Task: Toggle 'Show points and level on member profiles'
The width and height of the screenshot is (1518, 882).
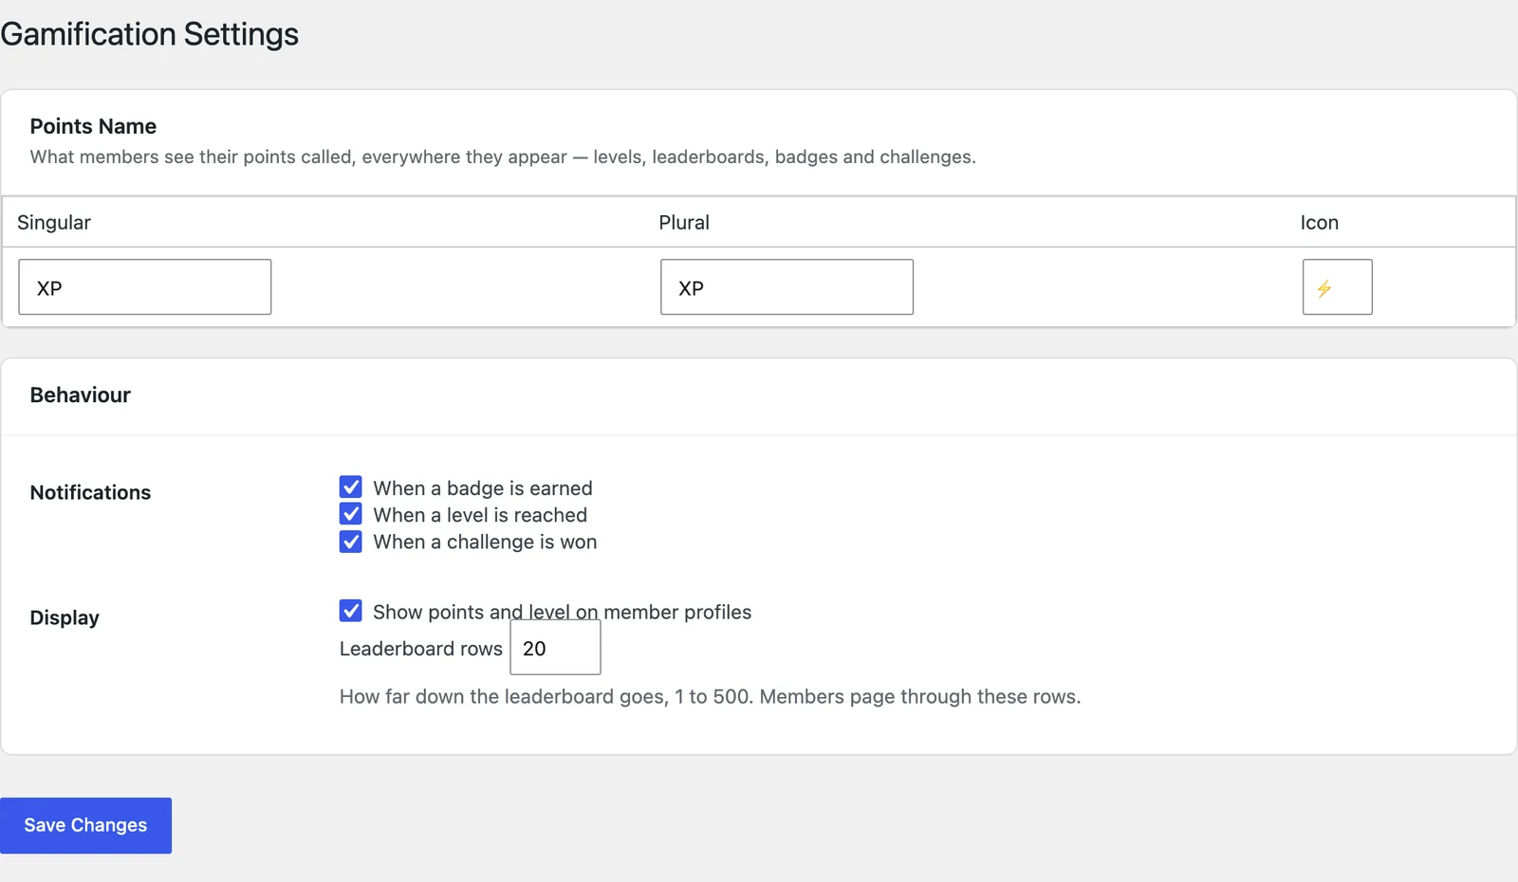Action: point(350,611)
